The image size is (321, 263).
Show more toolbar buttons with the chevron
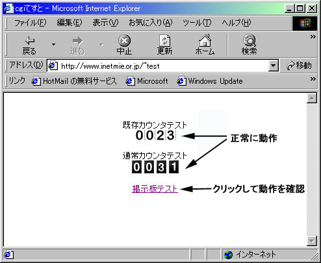tap(313, 37)
